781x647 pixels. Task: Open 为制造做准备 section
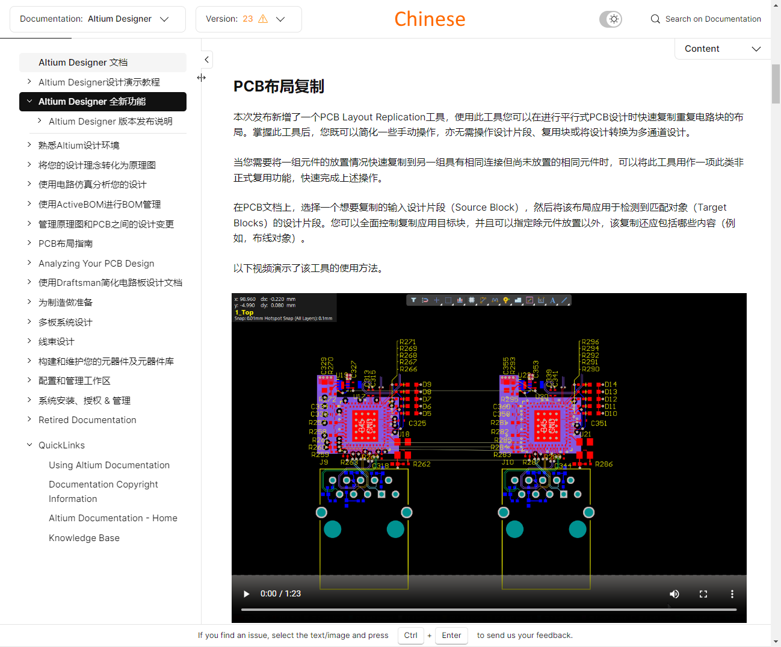[66, 302]
